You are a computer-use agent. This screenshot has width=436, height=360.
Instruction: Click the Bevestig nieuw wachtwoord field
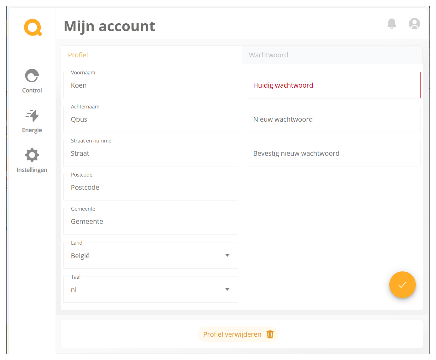[333, 153]
